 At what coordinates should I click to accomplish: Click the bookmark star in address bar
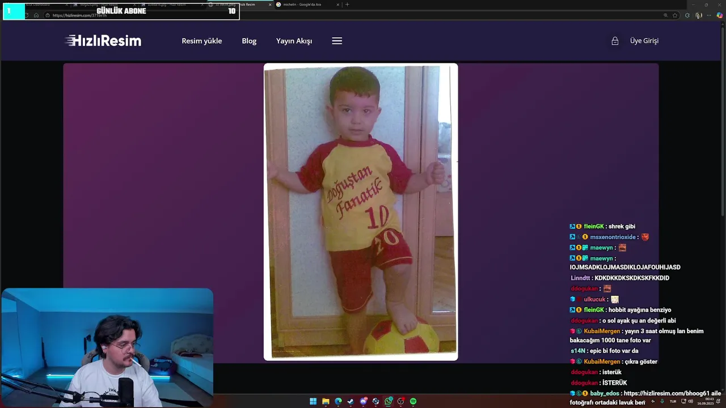click(675, 15)
